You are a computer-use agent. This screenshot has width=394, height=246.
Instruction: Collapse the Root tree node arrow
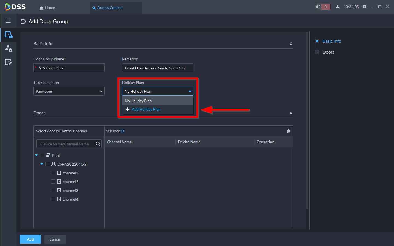(36, 155)
